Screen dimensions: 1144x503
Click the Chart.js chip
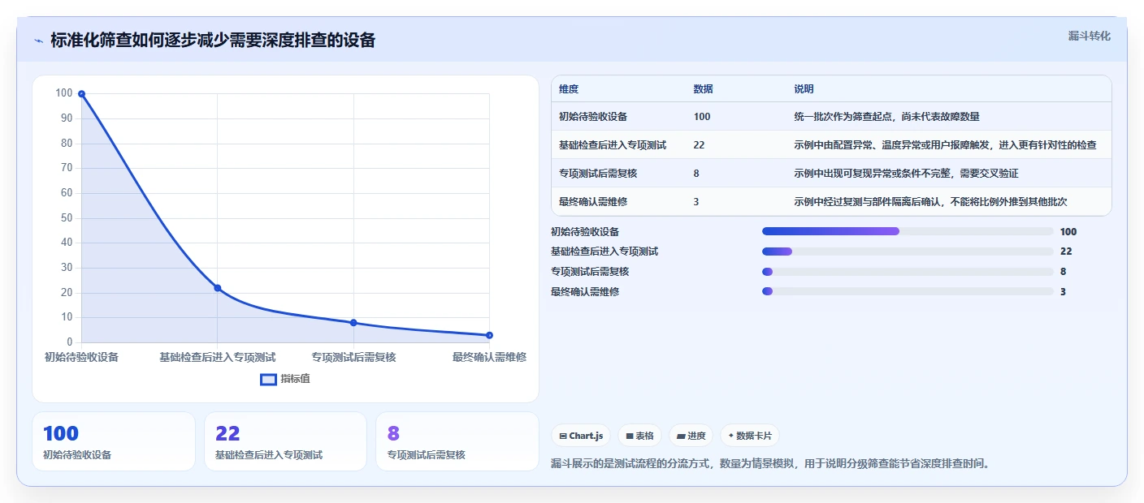(x=581, y=436)
